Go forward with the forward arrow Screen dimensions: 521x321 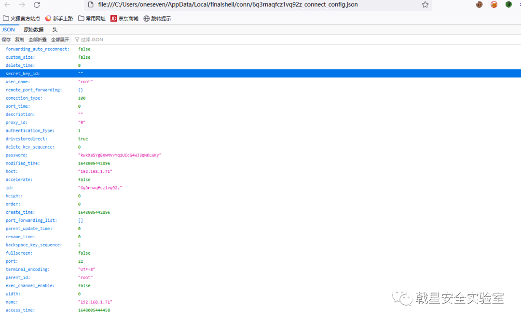[x=22, y=5]
